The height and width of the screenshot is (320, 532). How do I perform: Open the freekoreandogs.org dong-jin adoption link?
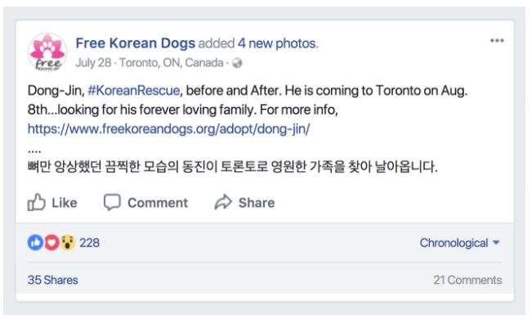168,128
